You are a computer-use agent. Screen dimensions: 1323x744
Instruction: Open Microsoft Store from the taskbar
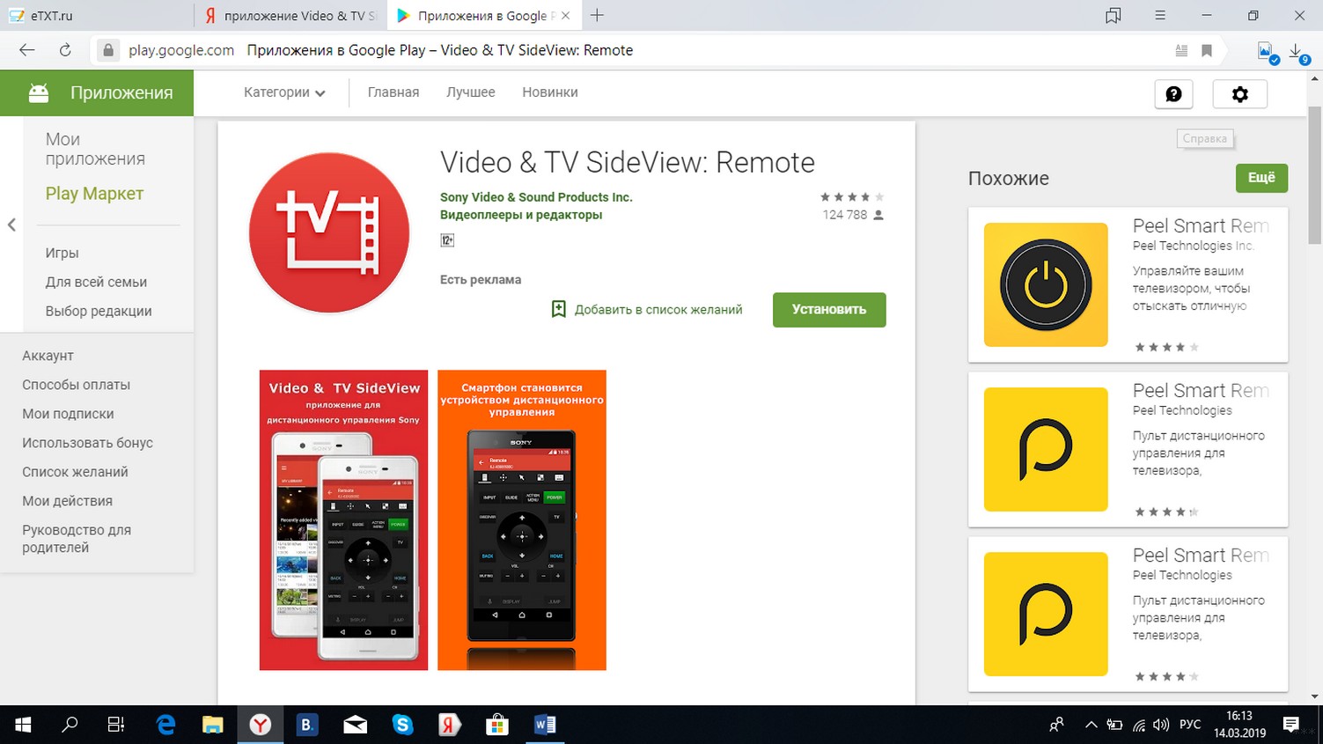click(x=497, y=725)
